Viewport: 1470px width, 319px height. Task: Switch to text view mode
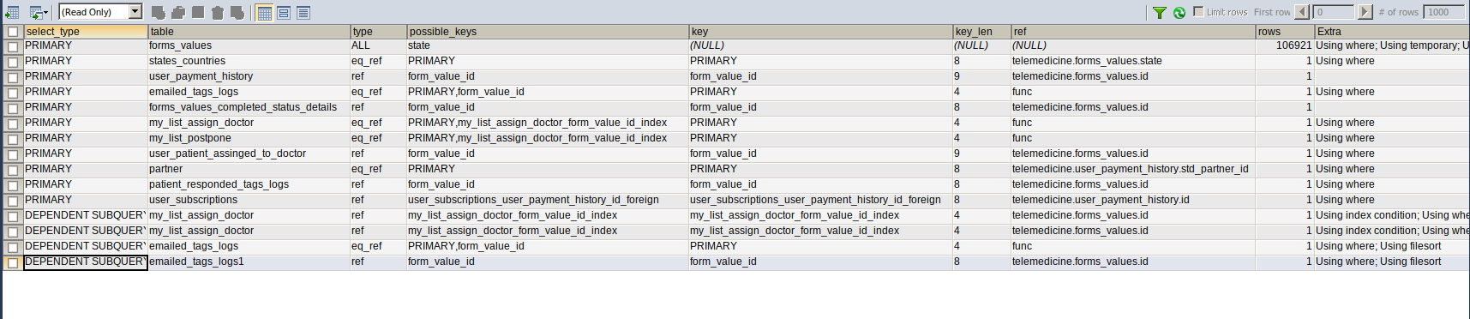[303, 12]
